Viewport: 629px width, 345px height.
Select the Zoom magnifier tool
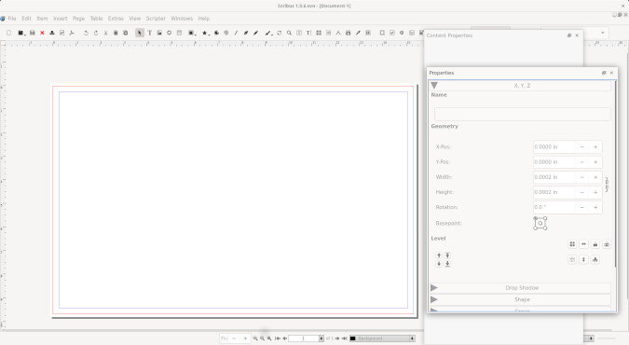pyautogui.click(x=289, y=33)
